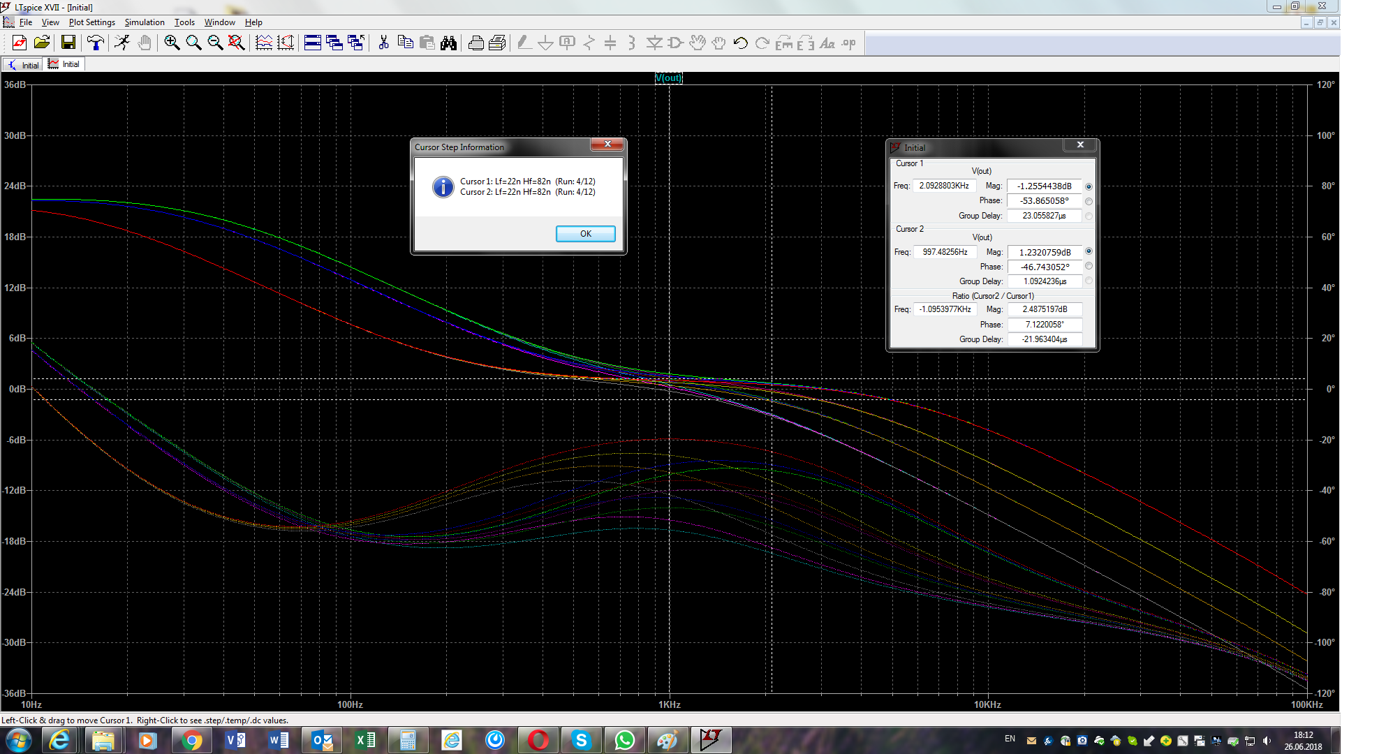Viewport: 1379px width, 754px height.
Task: Click the Tile Windows Horizontally icon
Action: [313, 43]
